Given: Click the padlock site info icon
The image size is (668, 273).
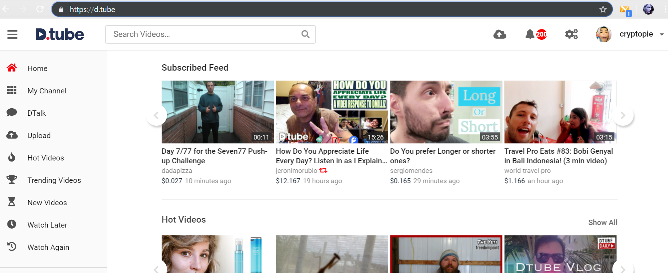Looking at the screenshot, I should coord(61,10).
